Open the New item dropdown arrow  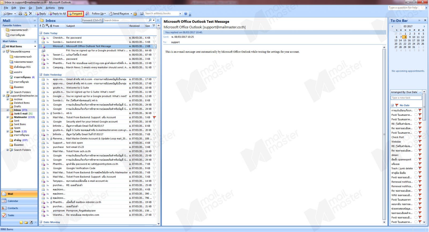click(x=15, y=13)
